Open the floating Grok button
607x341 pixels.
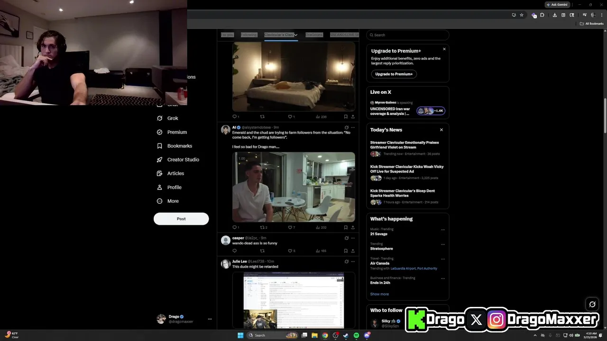[x=592, y=305]
